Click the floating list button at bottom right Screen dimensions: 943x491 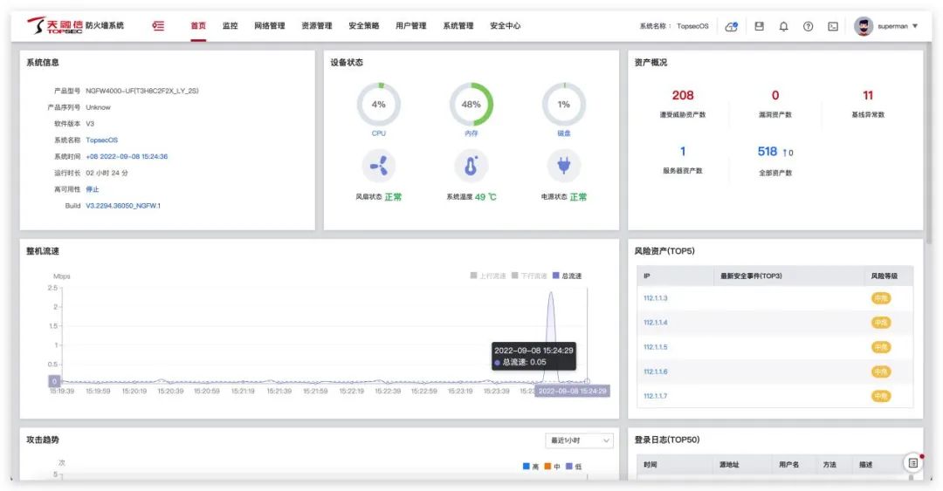[912, 462]
